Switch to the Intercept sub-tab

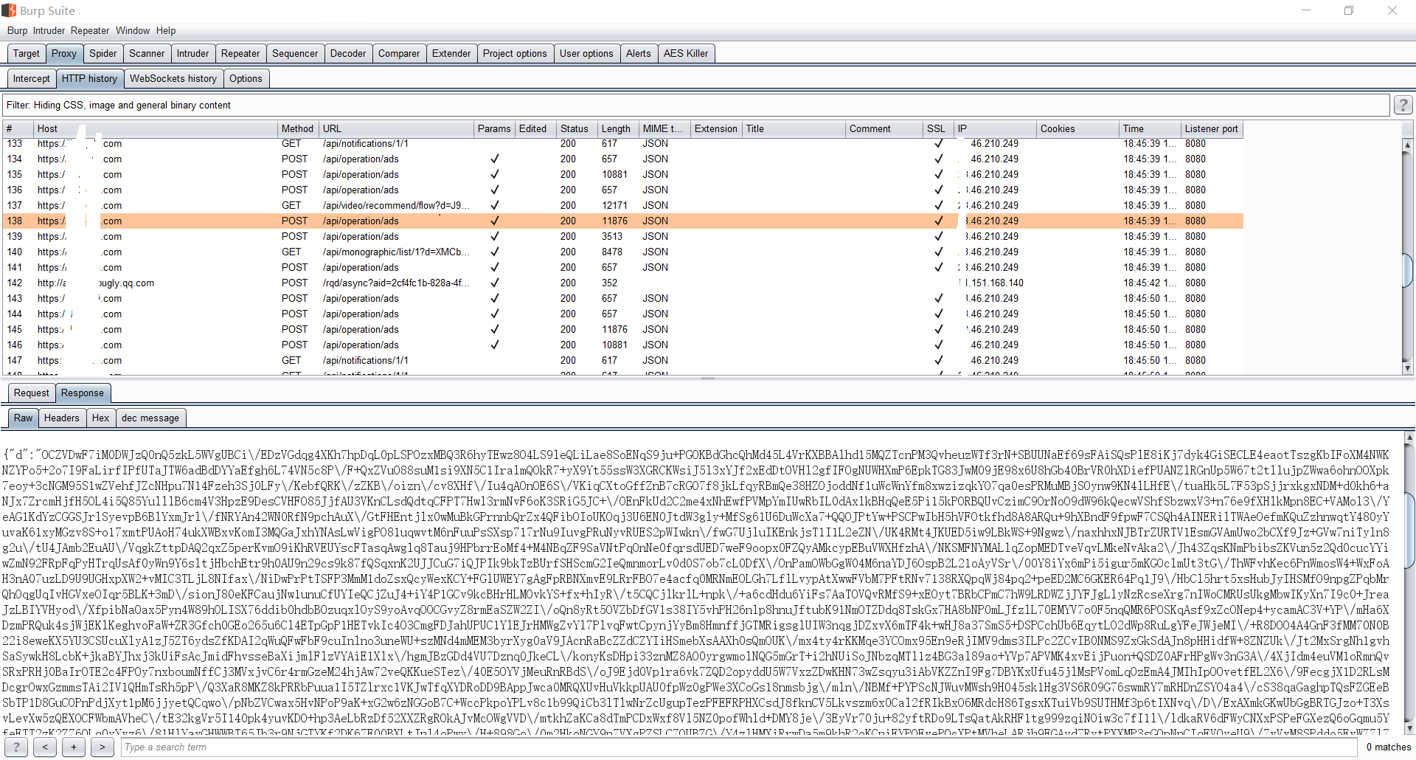[x=32, y=79]
